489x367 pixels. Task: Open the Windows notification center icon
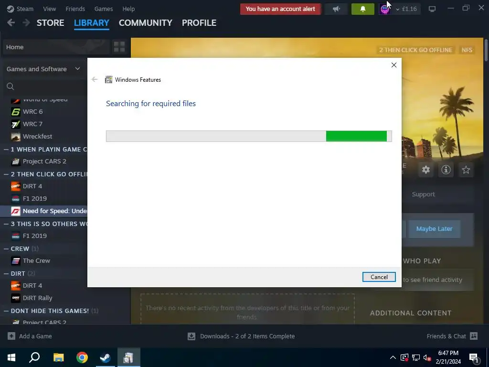click(474, 357)
